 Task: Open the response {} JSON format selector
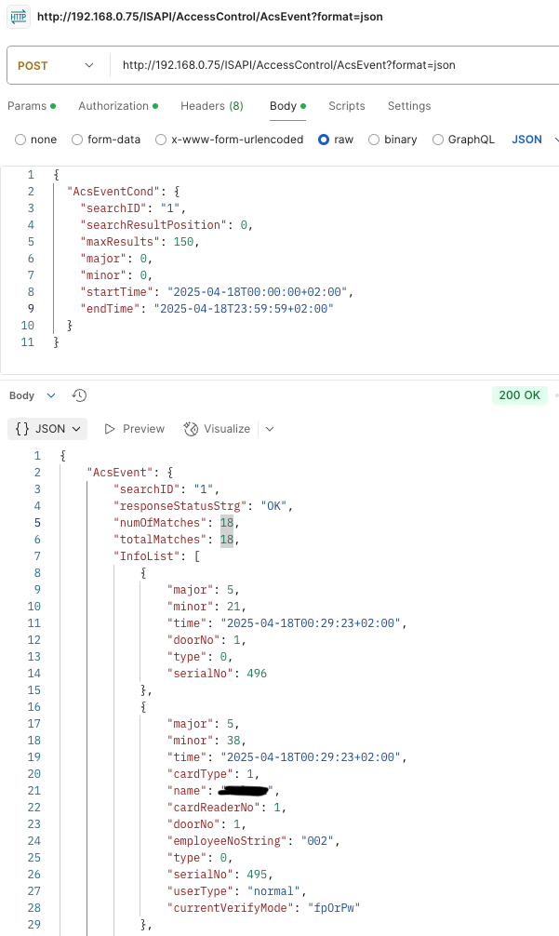pos(47,429)
